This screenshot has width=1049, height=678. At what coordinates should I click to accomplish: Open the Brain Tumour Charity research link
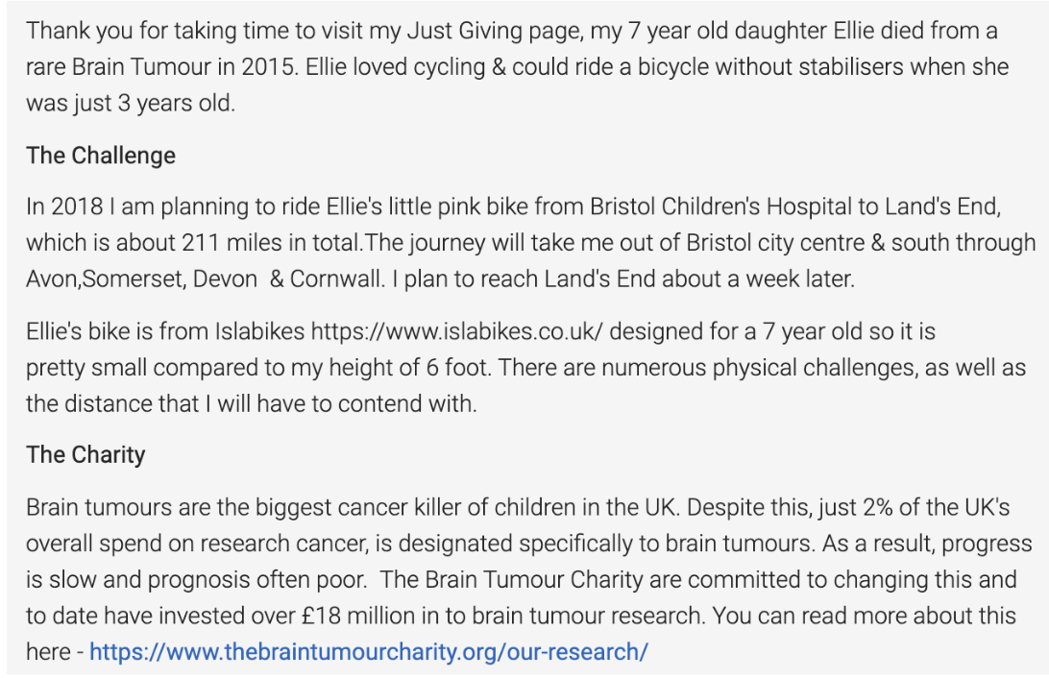(369, 652)
